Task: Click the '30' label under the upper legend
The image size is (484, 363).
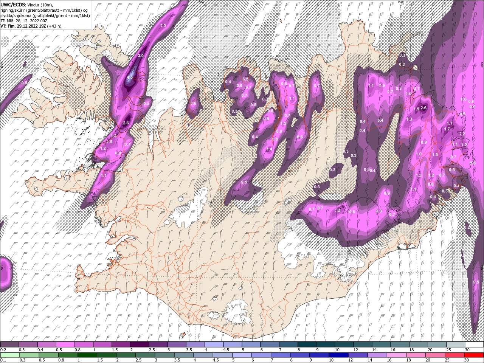Action: click(x=467, y=350)
